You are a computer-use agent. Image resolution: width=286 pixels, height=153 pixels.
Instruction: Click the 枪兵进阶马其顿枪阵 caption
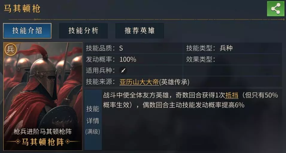[43, 132]
